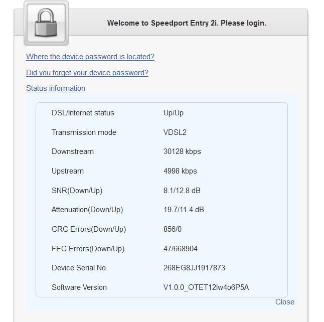Close the status information panel

pyautogui.click(x=285, y=302)
